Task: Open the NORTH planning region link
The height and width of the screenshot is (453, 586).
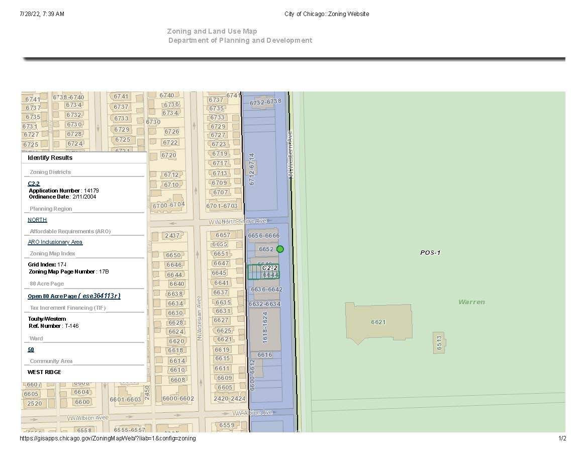Action: tap(37, 220)
